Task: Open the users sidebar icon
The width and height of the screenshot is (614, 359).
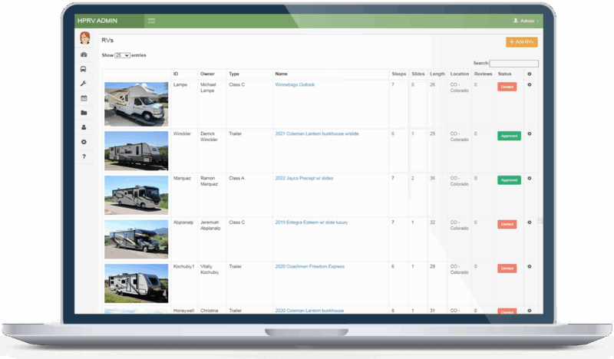Action: [84, 127]
